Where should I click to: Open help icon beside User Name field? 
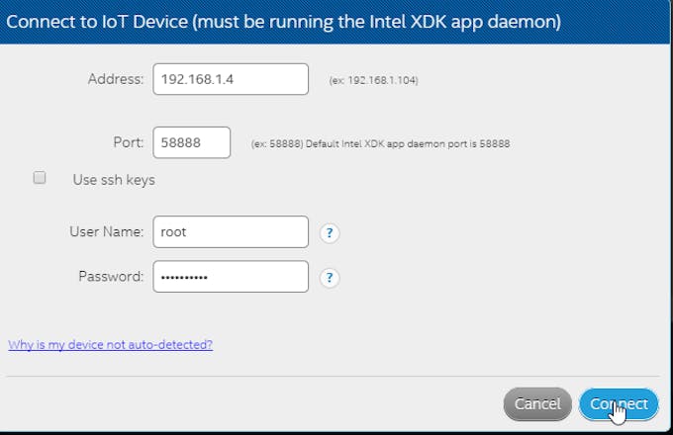(330, 233)
